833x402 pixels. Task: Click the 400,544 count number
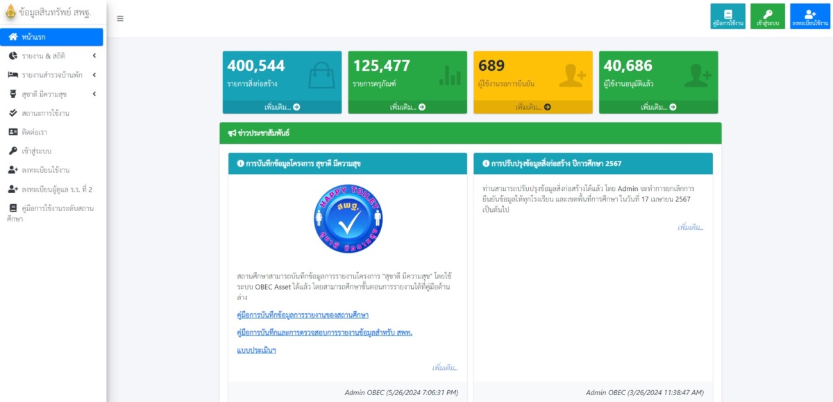256,66
